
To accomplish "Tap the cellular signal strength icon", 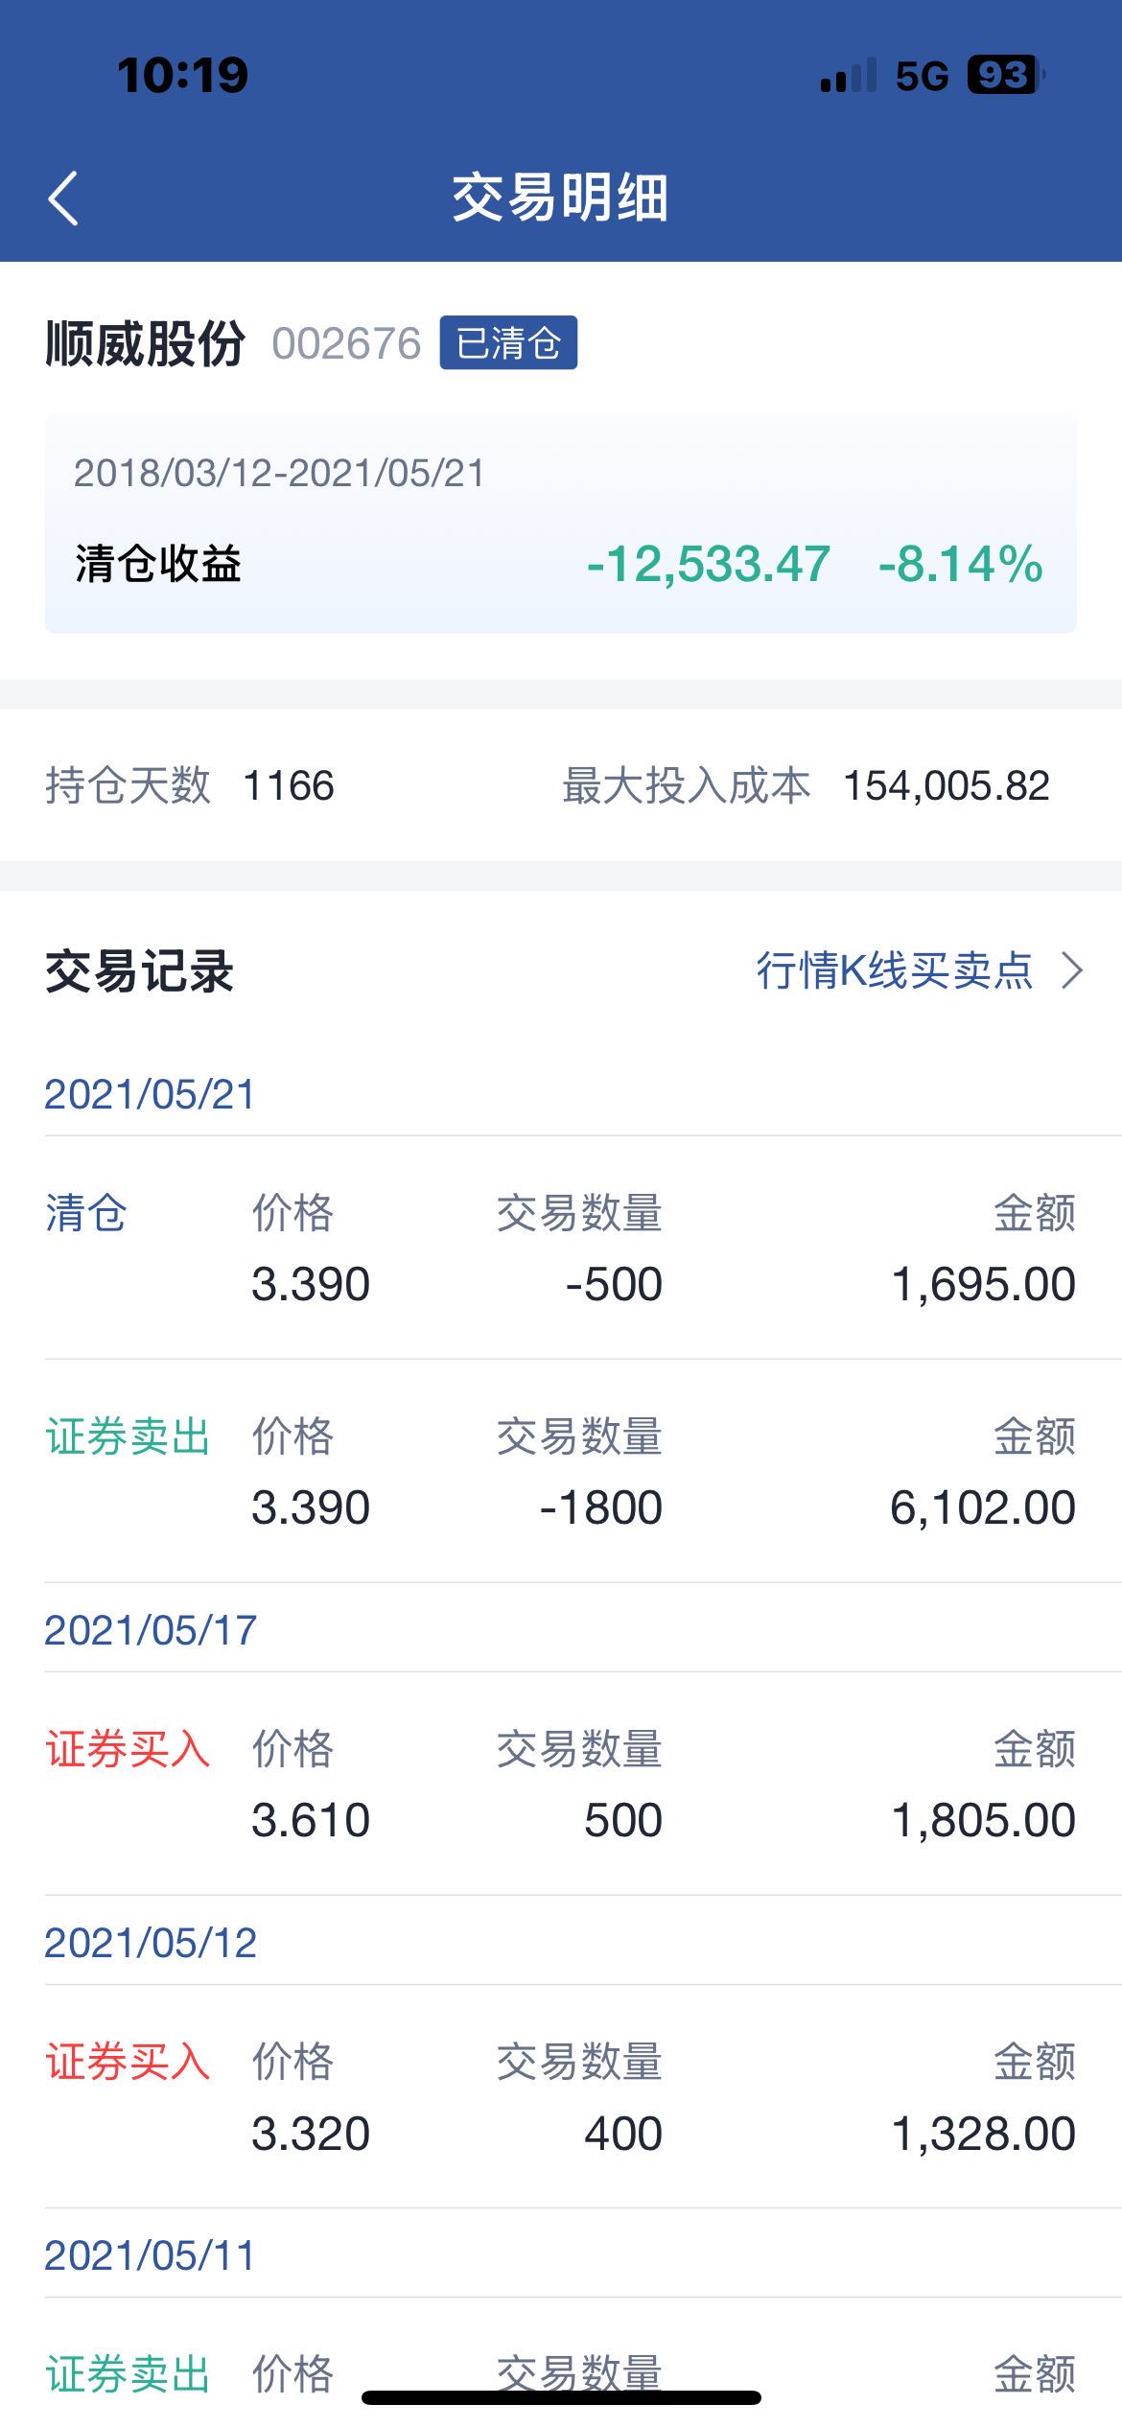I will tap(849, 75).
